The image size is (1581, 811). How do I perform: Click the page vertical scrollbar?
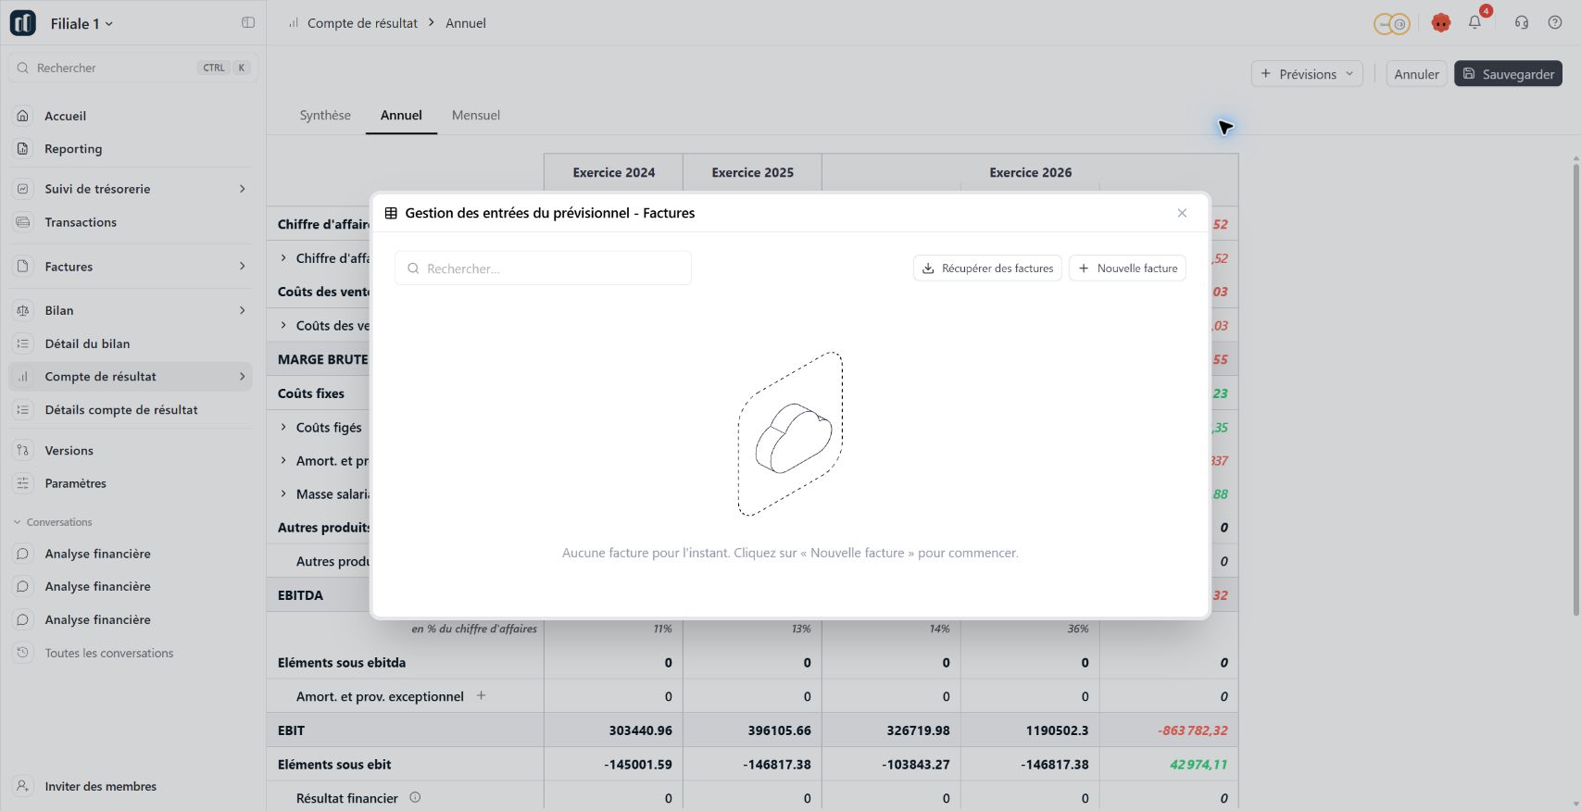point(1576,389)
